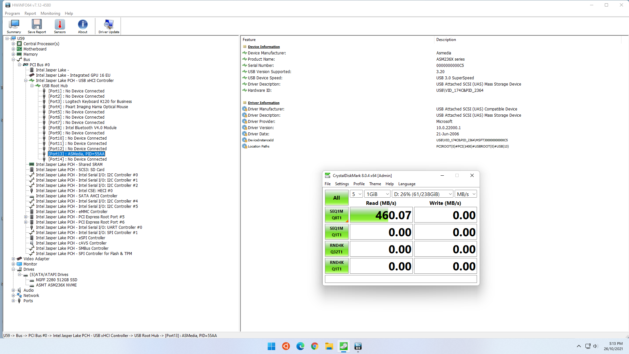Show hidden tray icons chevron

pyautogui.click(x=579, y=346)
